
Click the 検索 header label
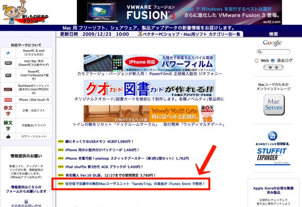[273, 34]
